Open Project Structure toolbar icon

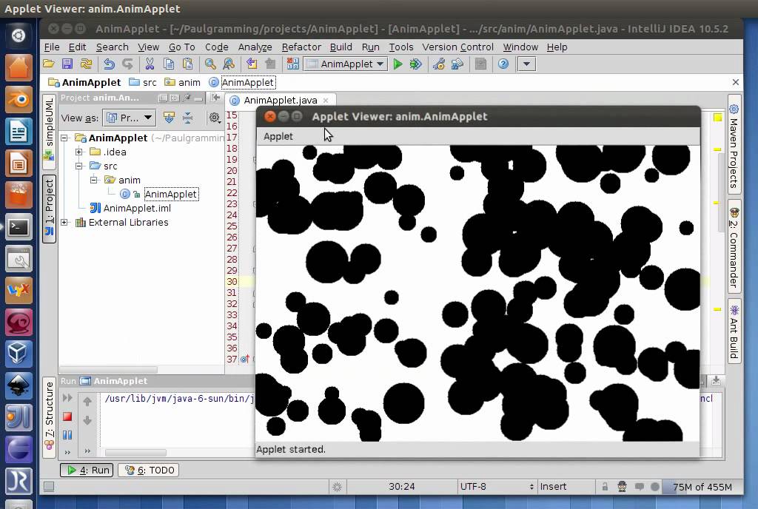pyautogui.click(x=457, y=64)
